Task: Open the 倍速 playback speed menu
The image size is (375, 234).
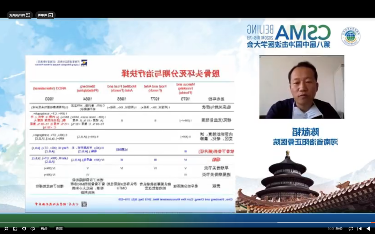Action: pos(44,228)
